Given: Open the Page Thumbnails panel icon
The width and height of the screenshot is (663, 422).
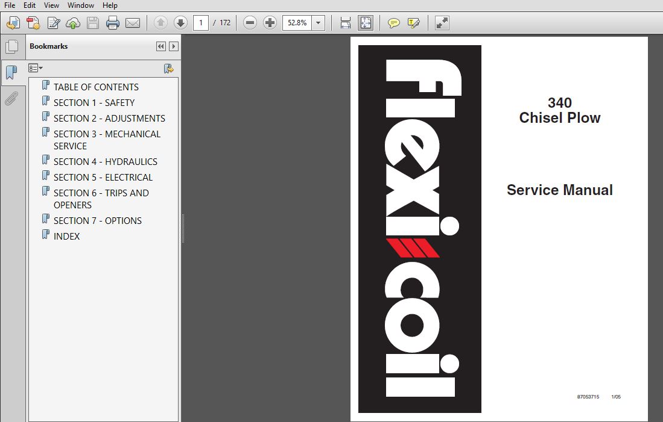Looking at the screenshot, I should click(12, 46).
